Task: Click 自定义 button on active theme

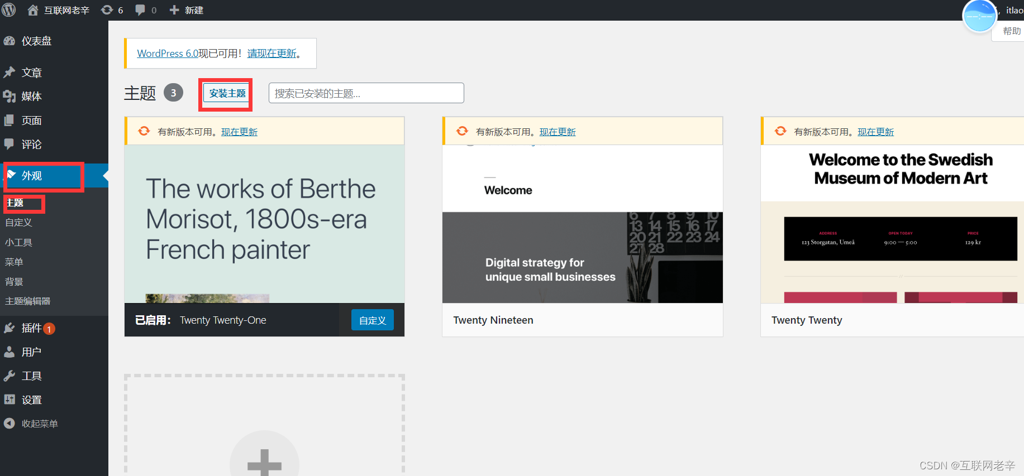Action: pyautogui.click(x=373, y=320)
